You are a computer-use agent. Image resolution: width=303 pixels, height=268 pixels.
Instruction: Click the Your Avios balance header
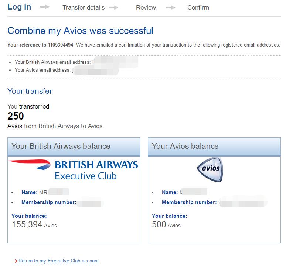click(x=214, y=147)
